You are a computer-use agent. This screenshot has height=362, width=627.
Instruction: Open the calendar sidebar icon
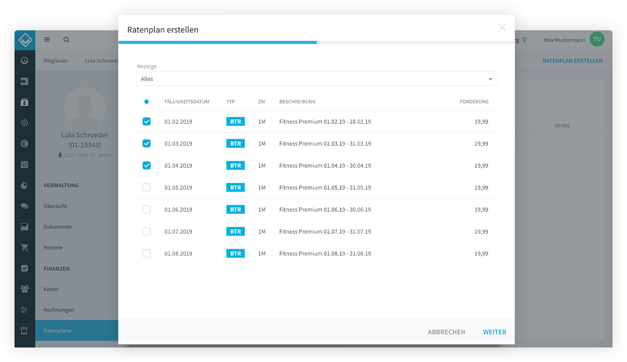(25, 165)
